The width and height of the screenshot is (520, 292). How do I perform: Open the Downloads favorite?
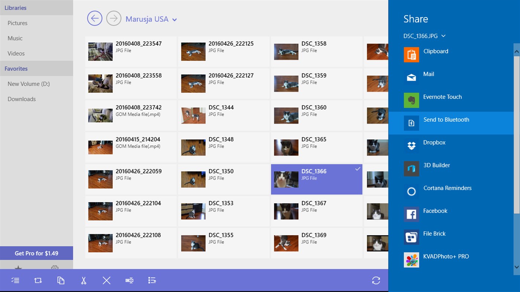(21, 99)
